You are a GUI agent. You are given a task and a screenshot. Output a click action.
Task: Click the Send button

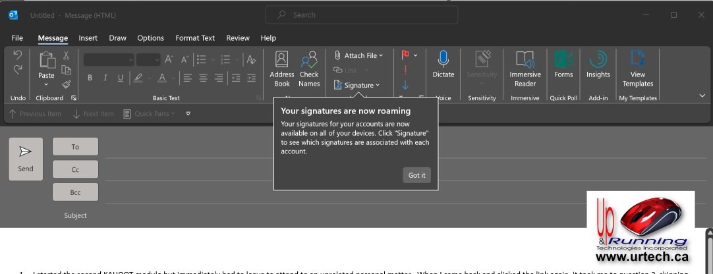click(26, 159)
